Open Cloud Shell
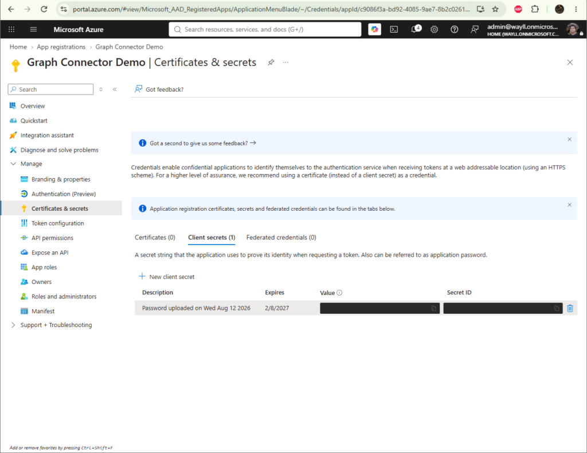The image size is (587, 453). click(394, 29)
